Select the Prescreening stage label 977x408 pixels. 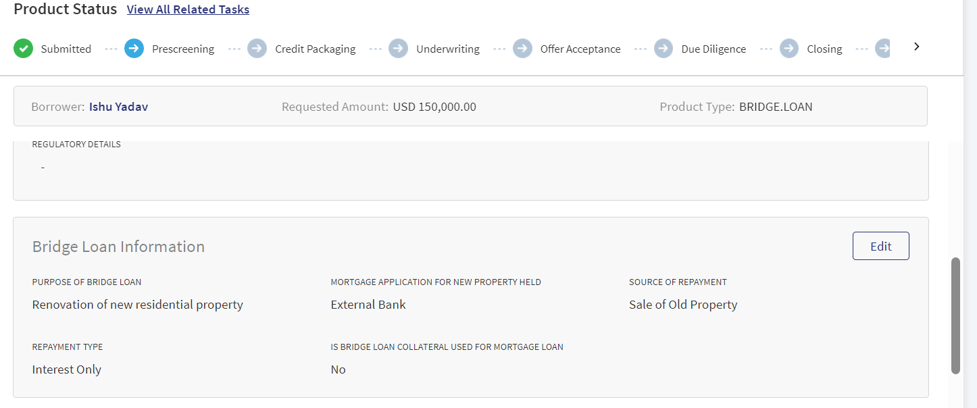click(x=183, y=49)
